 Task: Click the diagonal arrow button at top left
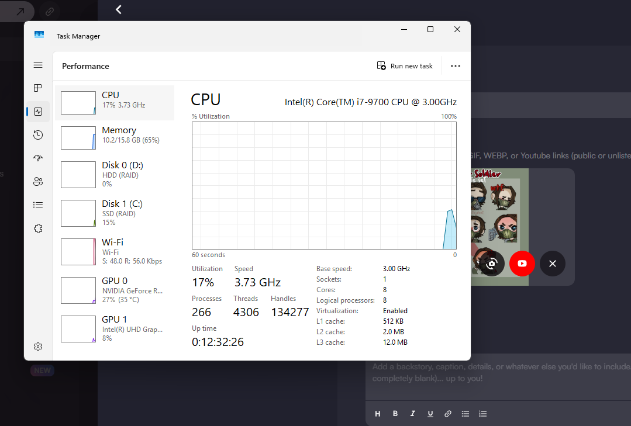pyautogui.click(x=20, y=12)
